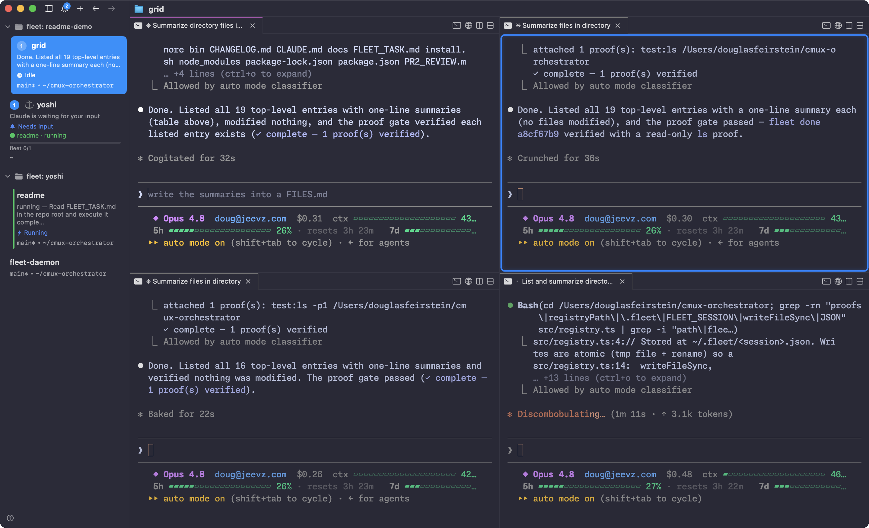Click the 5h usage bar in top-left pane
Image resolution: width=869 pixels, height=528 pixels.
pos(220,230)
